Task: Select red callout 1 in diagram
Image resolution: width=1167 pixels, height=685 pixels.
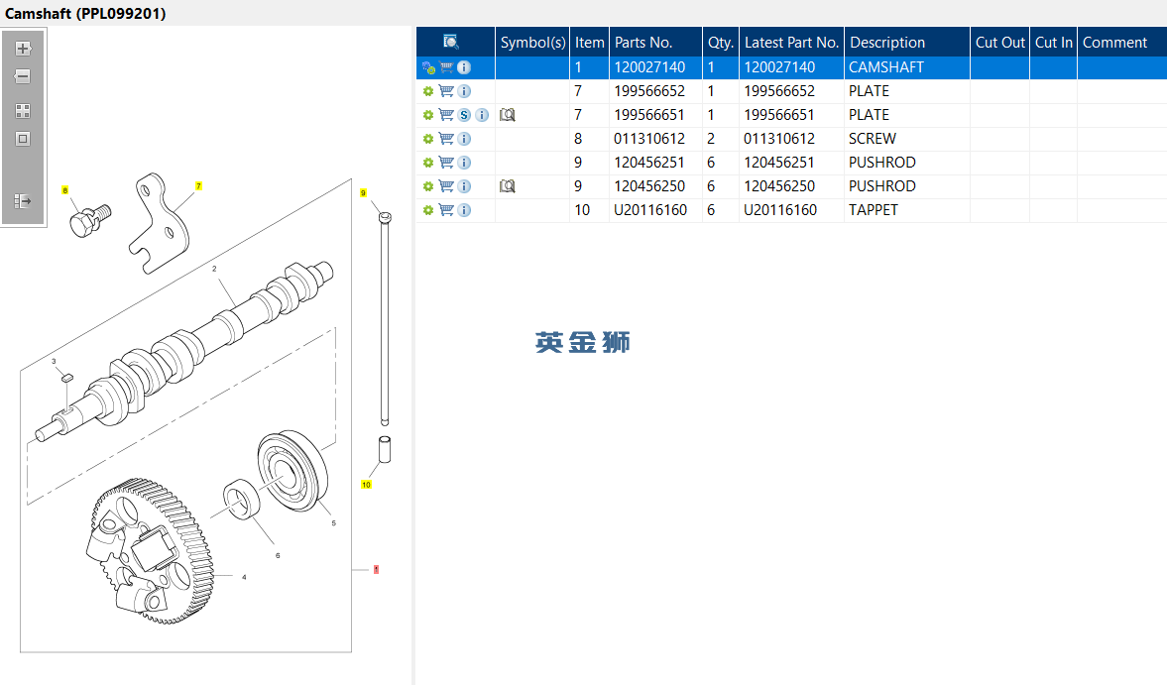Action: [376, 570]
